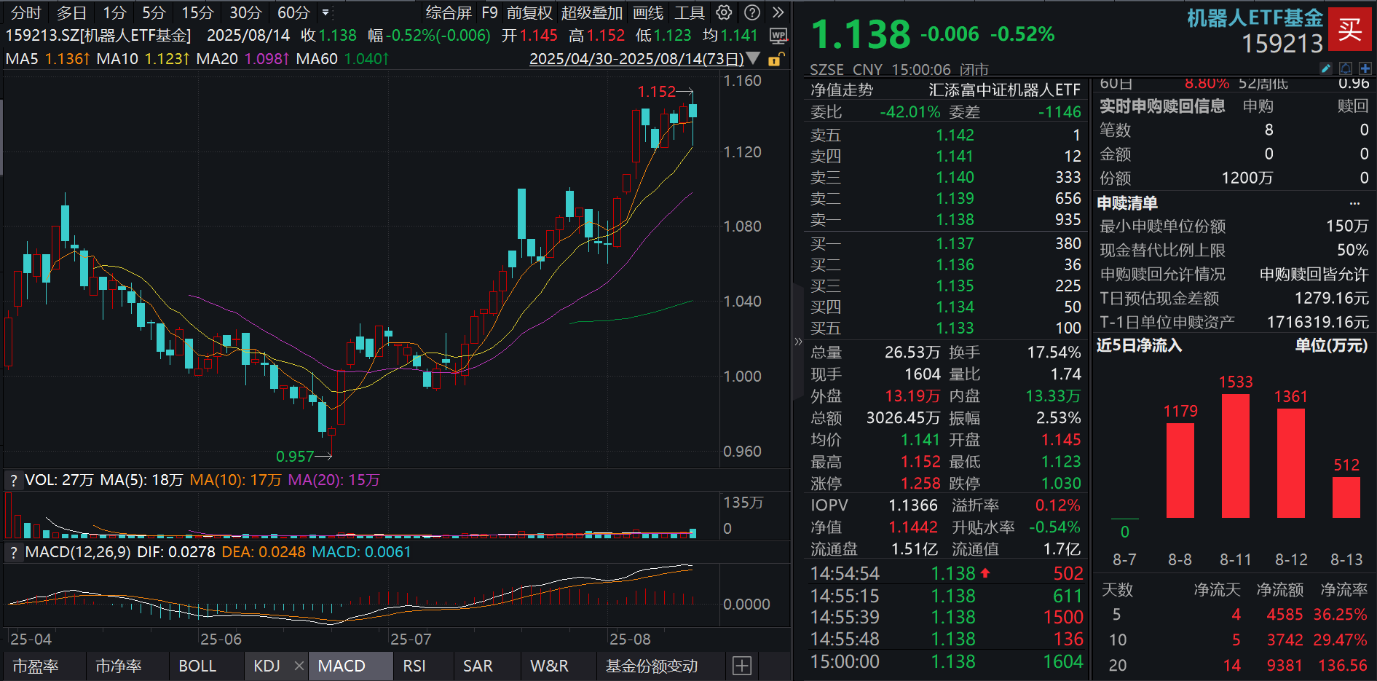1377x681 pixels.
Task: Click 买五 bid price 1.133 row
Action: point(945,328)
